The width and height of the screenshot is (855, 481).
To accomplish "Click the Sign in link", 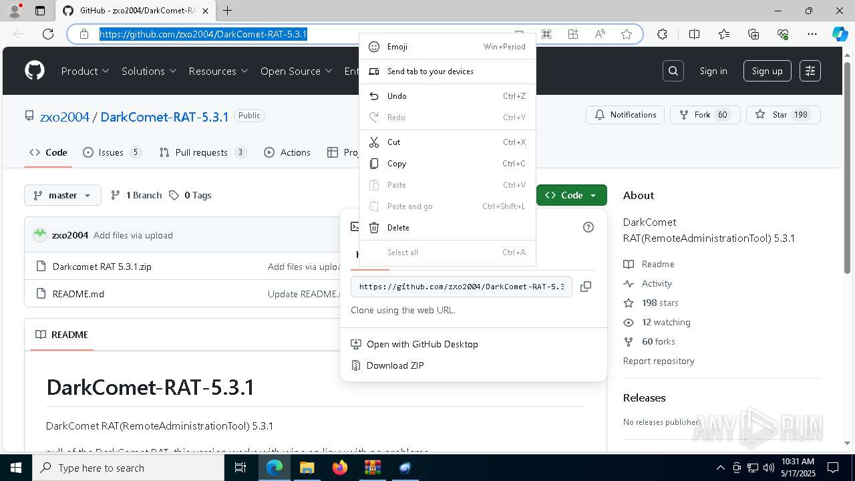I will click(713, 71).
